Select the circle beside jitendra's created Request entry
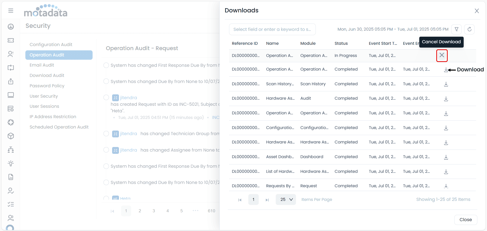The width and height of the screenshot is (487, 231). [x=106, y=97]
